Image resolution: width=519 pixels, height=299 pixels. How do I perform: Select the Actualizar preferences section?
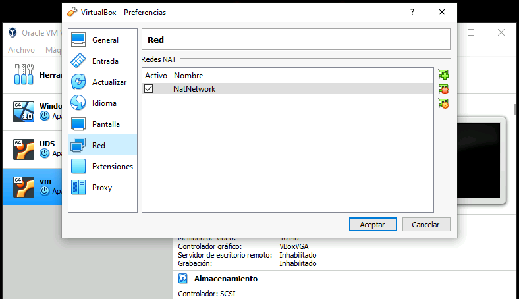coord(103,82)
